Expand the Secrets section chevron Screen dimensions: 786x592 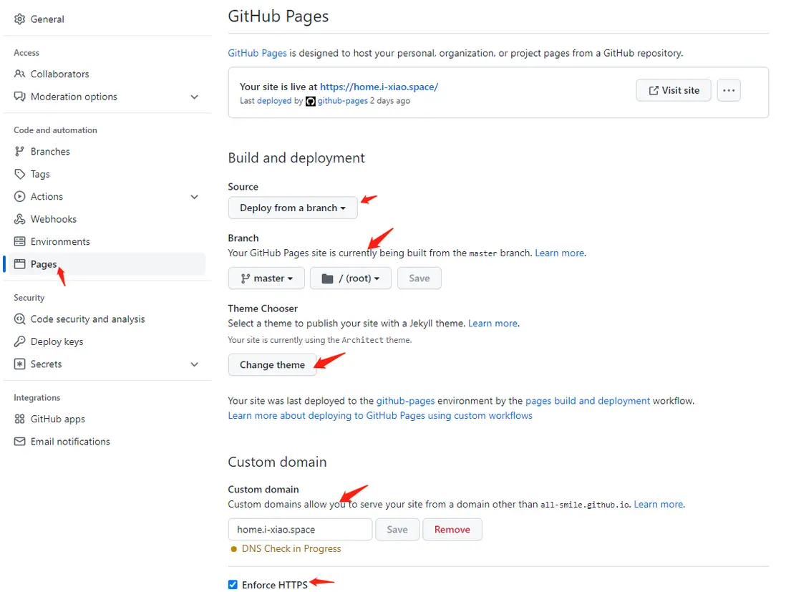(194, 364)
